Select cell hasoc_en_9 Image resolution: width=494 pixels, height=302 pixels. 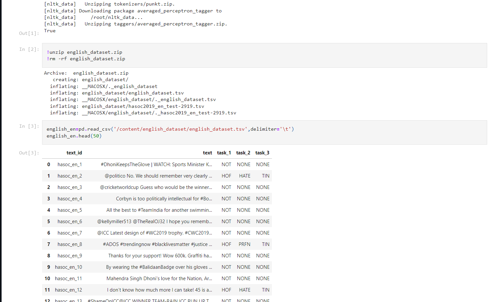click(x=70, y=256)
